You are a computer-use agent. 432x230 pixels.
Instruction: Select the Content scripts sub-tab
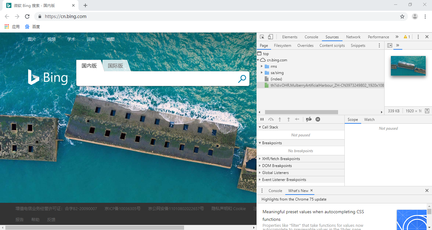click(332, 46)
